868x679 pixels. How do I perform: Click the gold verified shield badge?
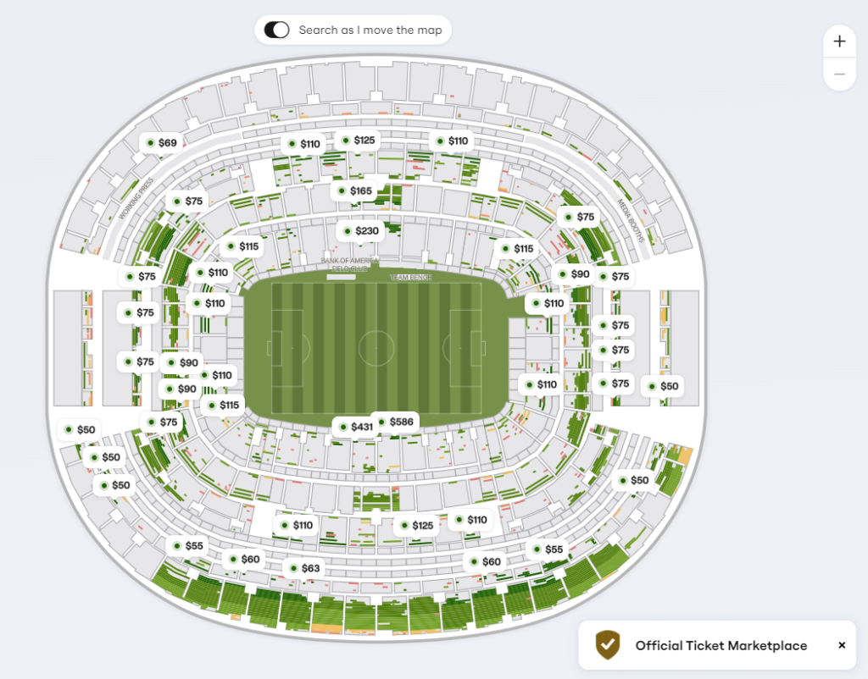tap(608, 645)
